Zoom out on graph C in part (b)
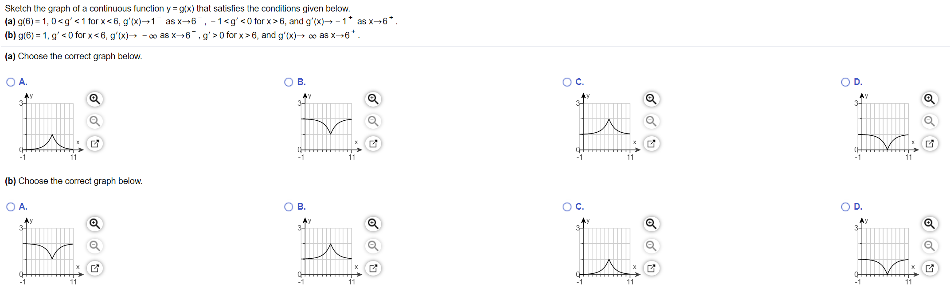 pos(651,246)
